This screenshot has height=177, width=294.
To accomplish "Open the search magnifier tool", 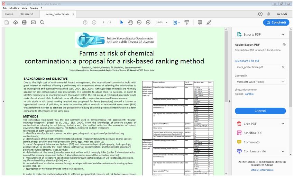I will click(42, 23).
